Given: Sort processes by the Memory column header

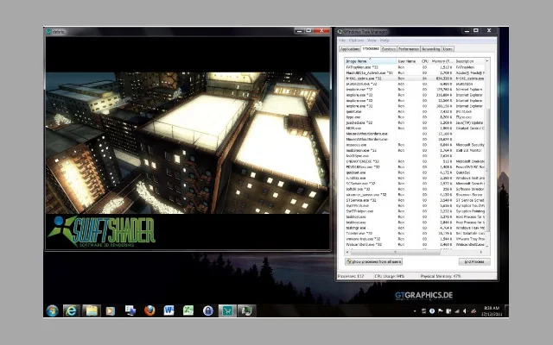Looking at the screenshot, I should tap(442, 61).
